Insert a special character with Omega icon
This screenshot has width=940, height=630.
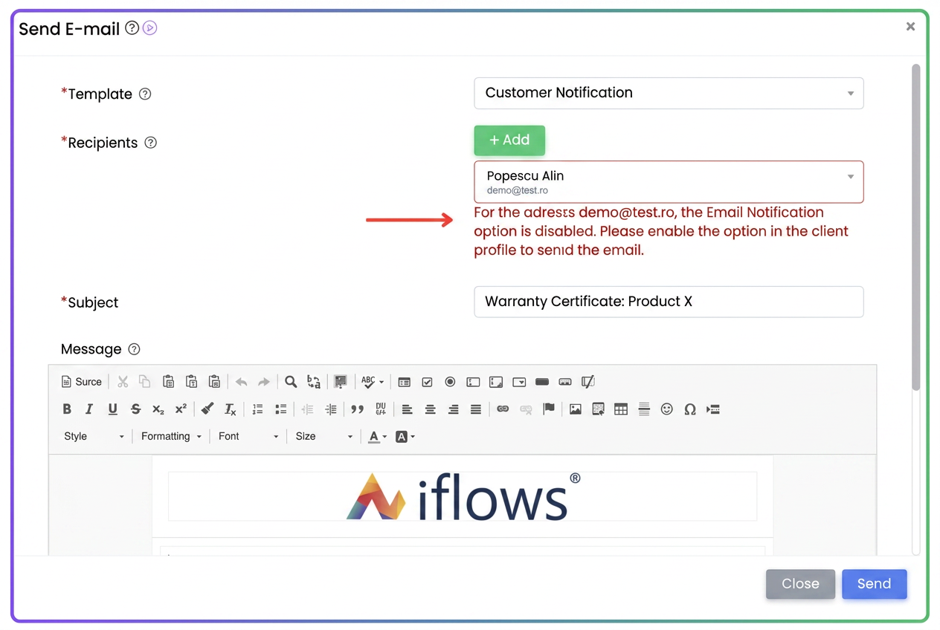(690, 409)
